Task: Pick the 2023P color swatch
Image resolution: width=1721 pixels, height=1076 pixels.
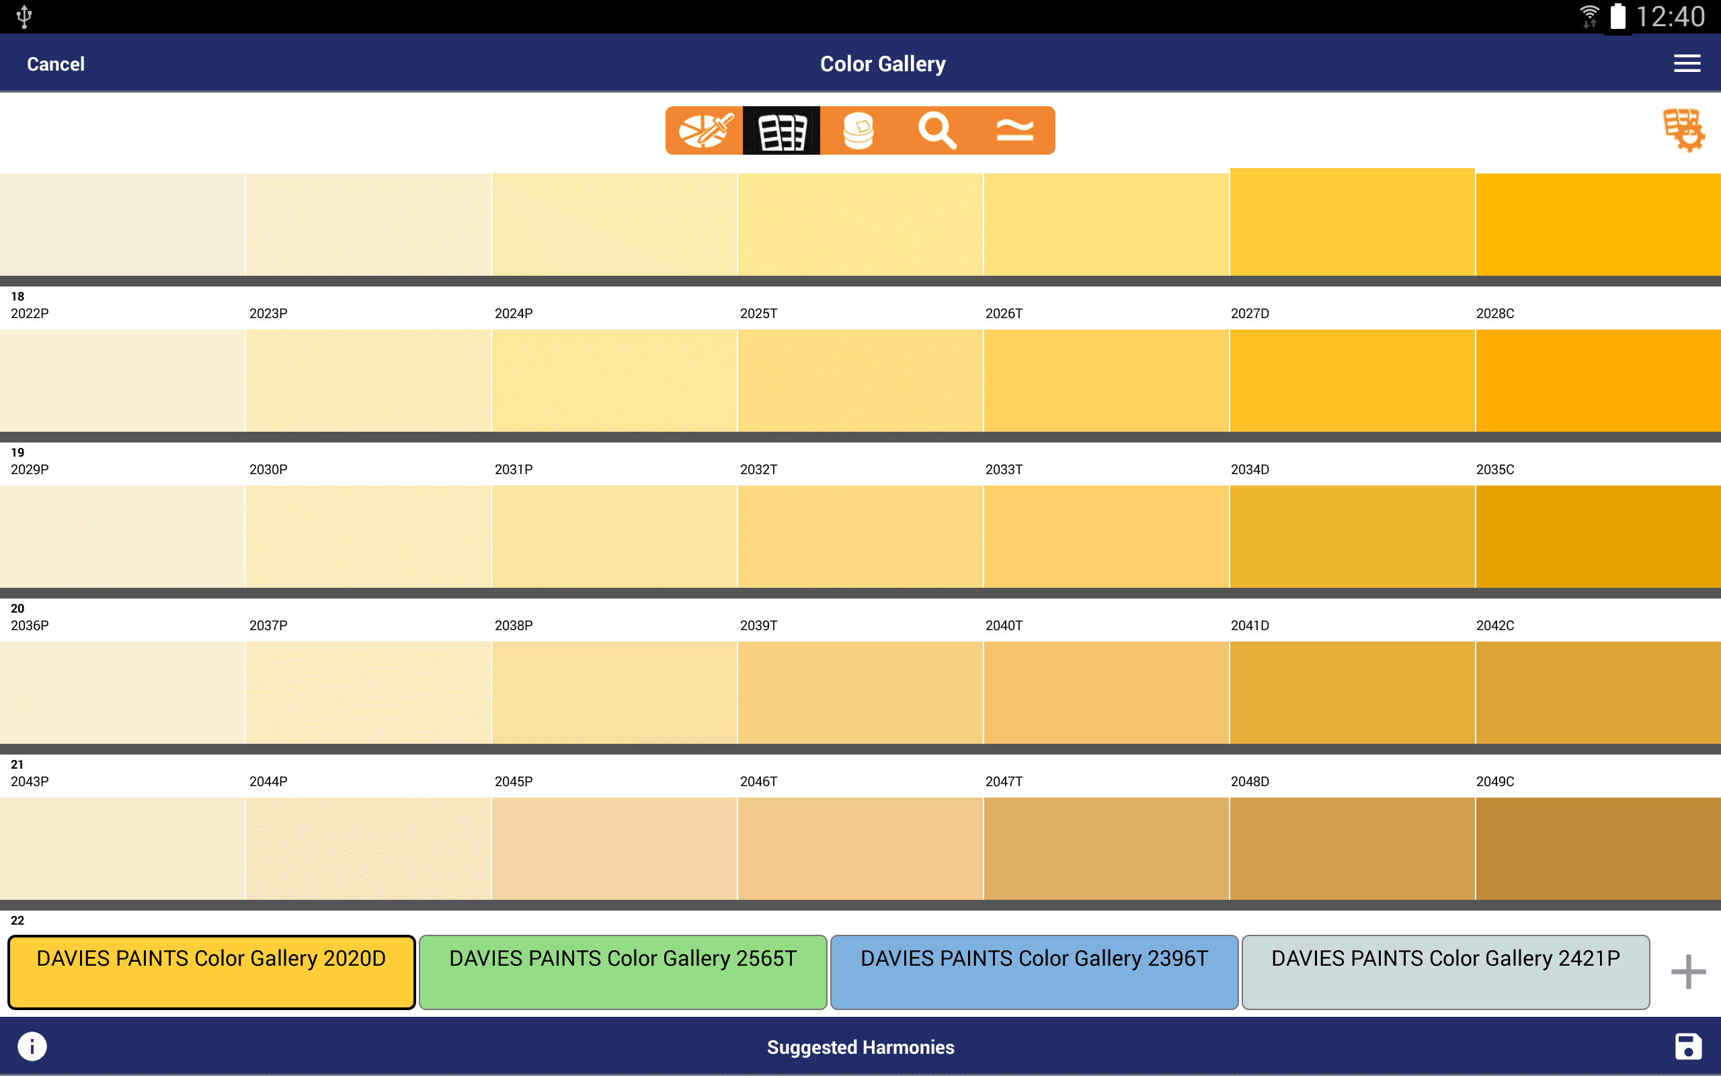Action: point(368,380)
